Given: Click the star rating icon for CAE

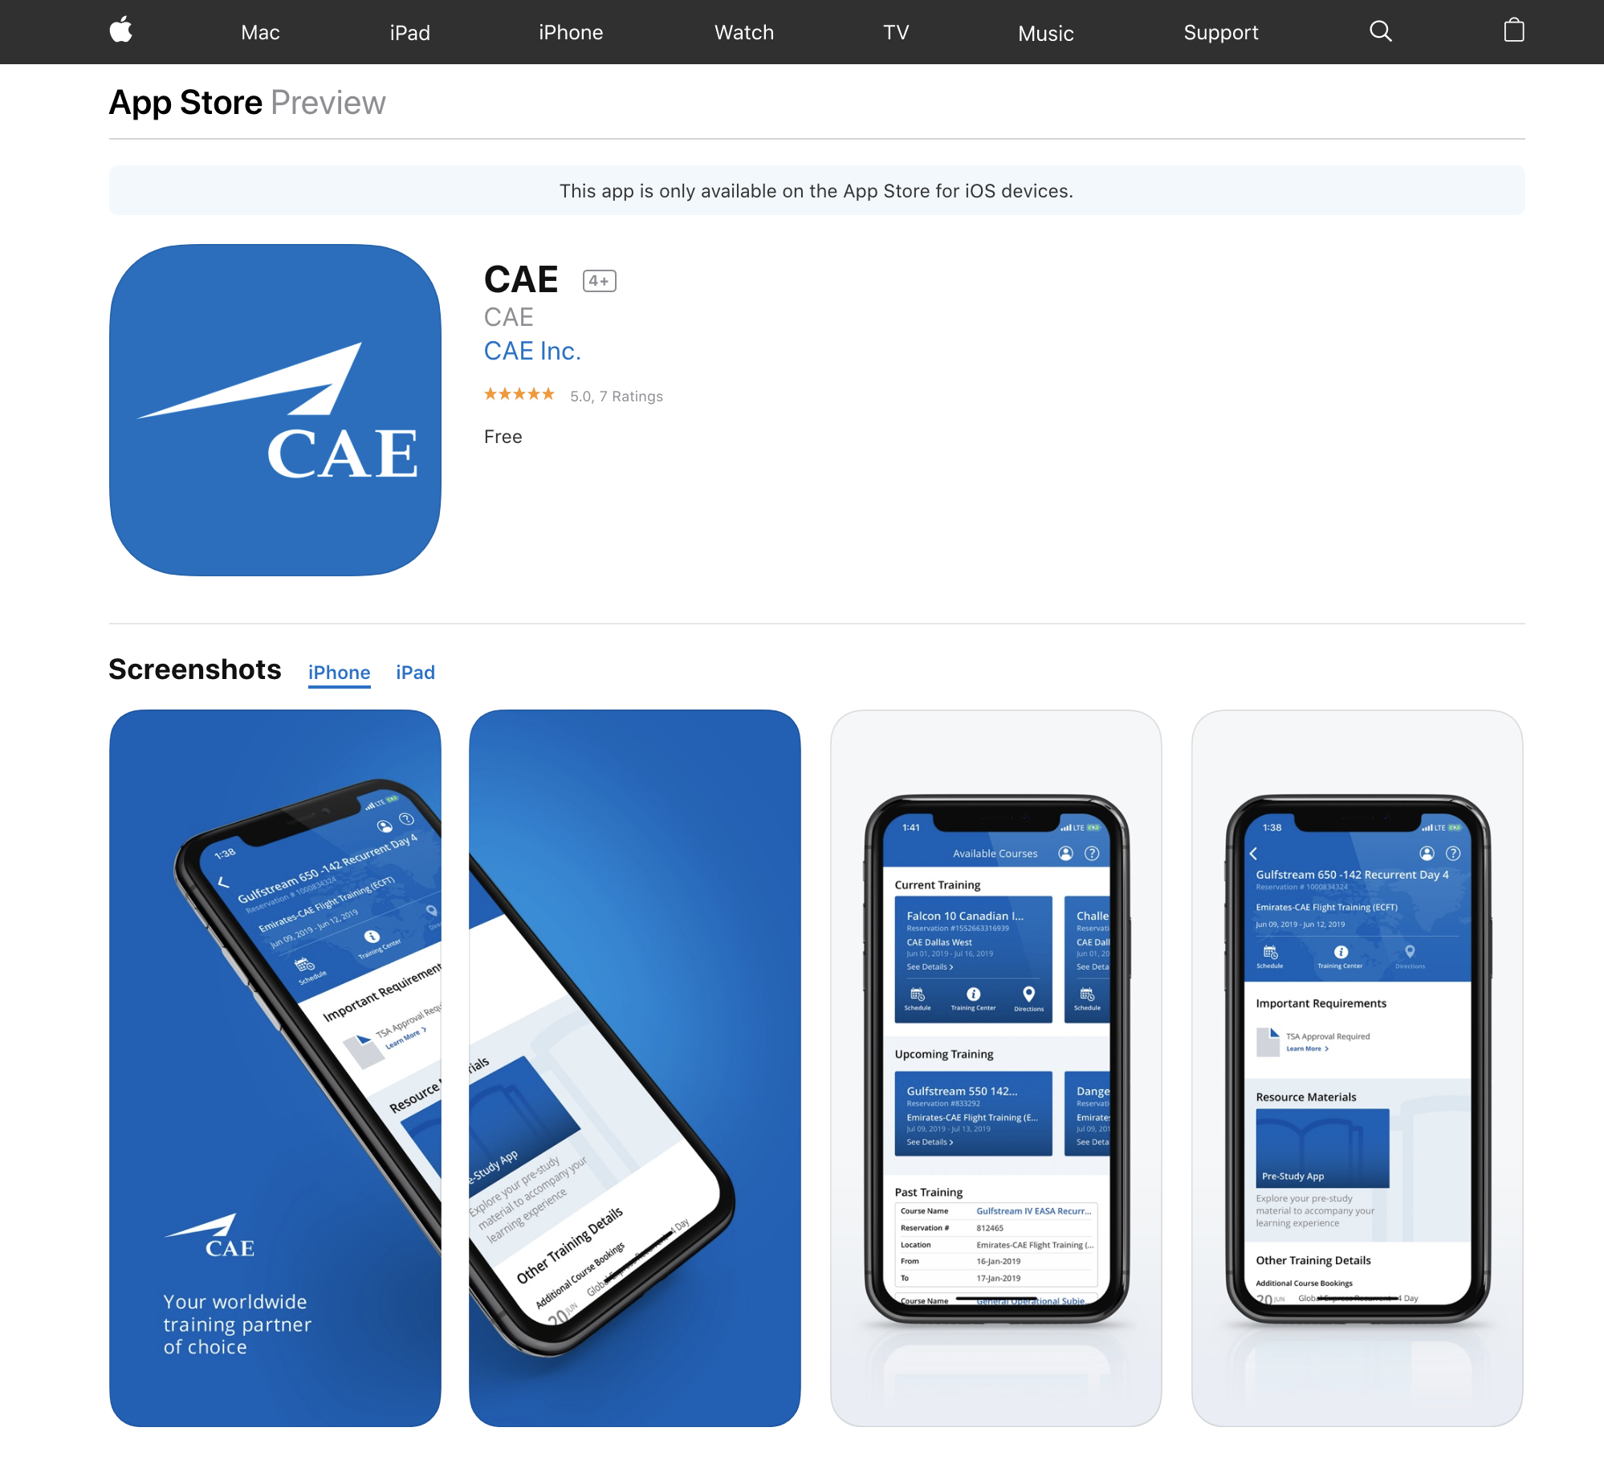Looking at the screenshot, I should pos(519,396).
